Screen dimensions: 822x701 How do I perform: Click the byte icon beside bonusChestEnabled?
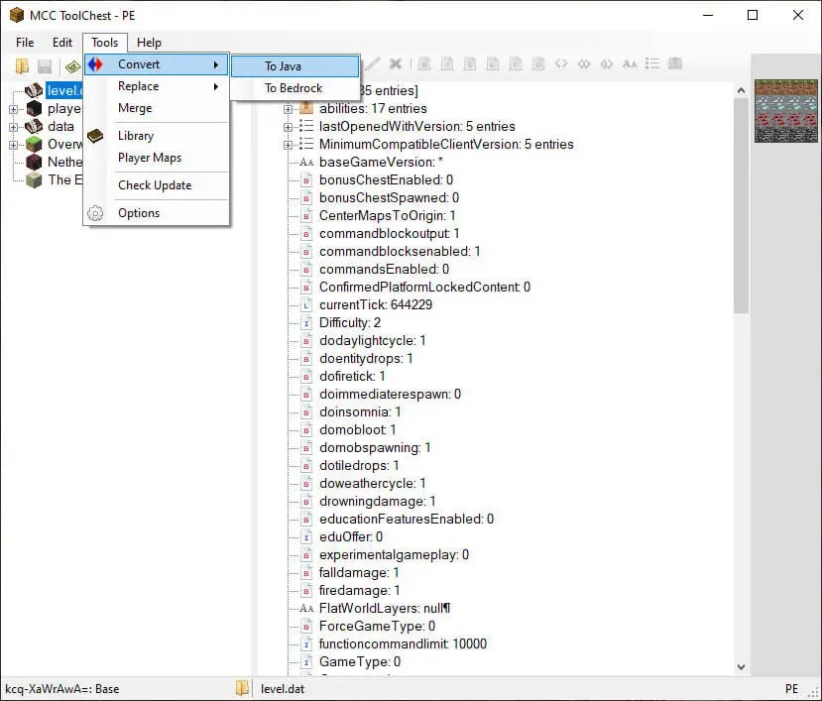pyautogui.click(x=306, y=180)
